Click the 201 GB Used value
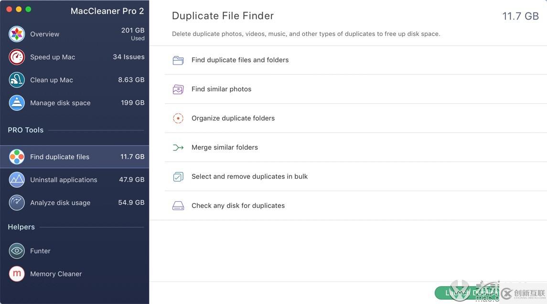 click(132, 34)
